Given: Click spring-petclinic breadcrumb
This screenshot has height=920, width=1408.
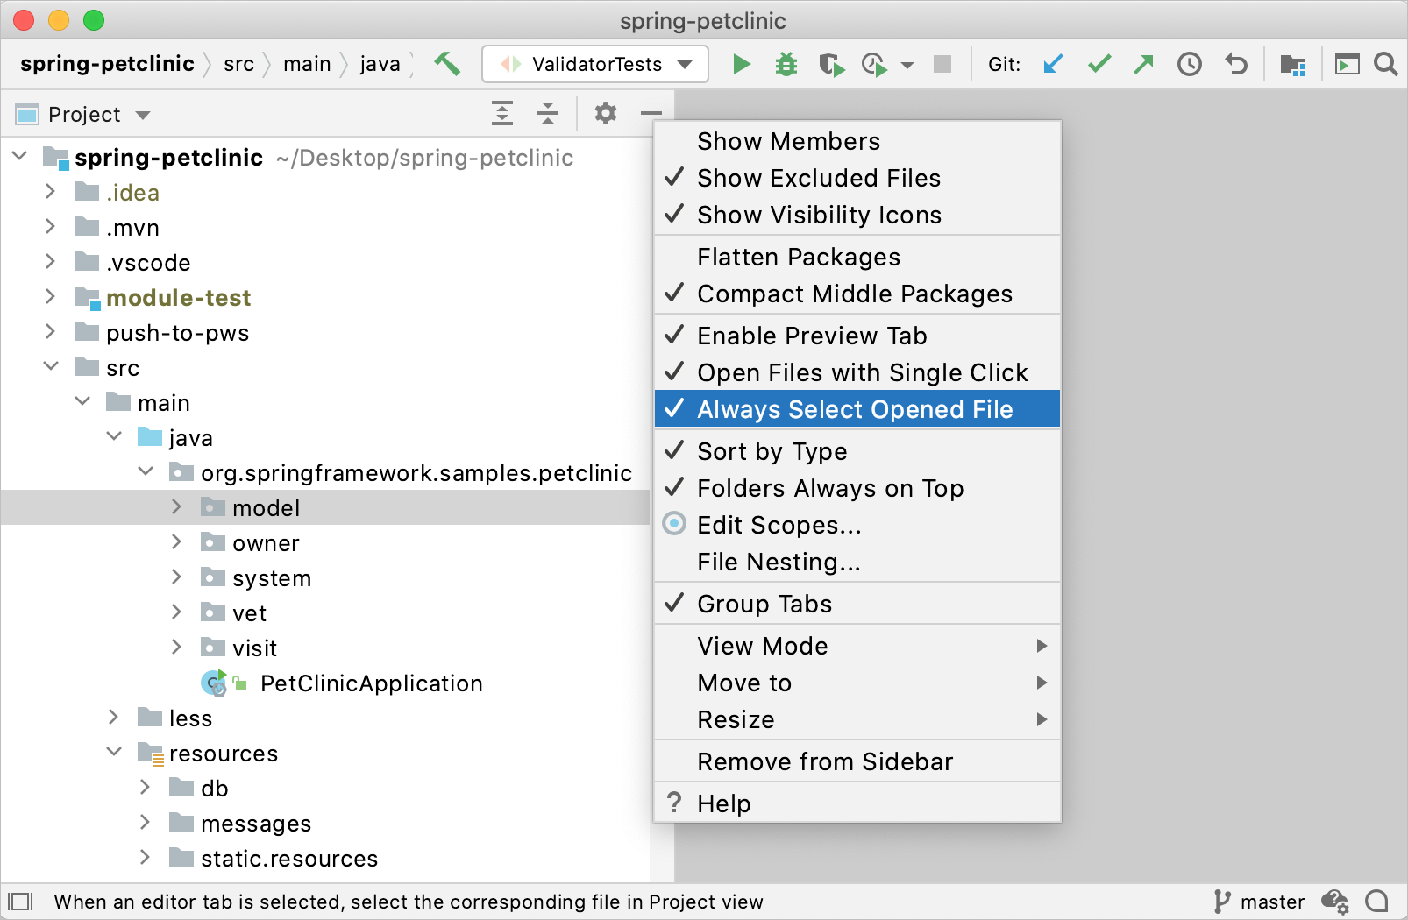Looking at the screenshot, I should tap(107, 64).
